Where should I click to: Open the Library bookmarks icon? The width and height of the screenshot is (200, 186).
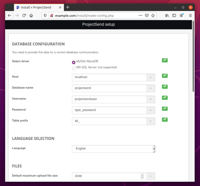[x=167, y=16]
